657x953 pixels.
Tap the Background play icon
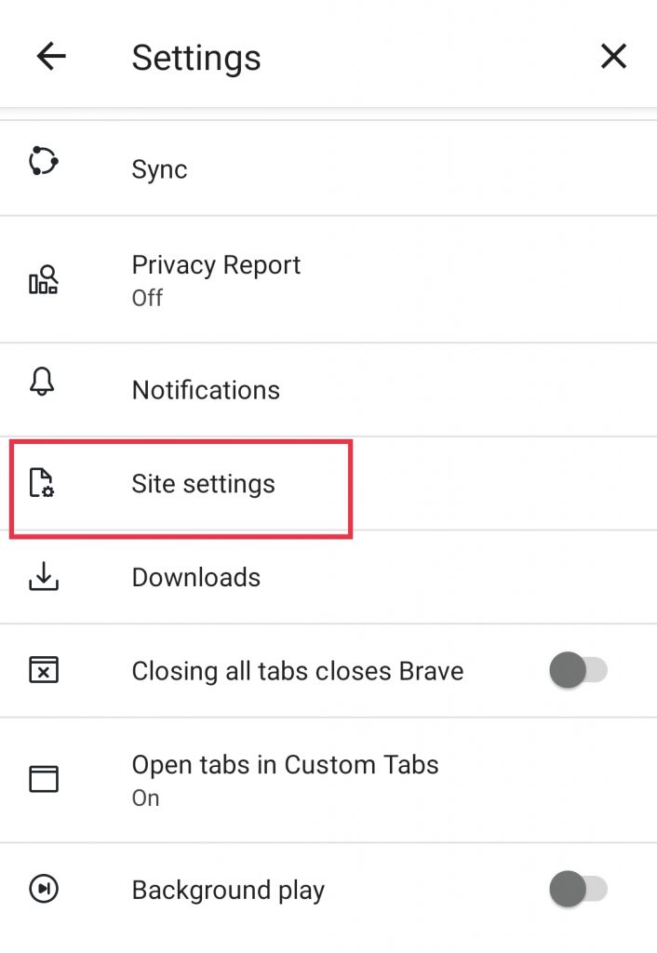click(x=44, y=890)
